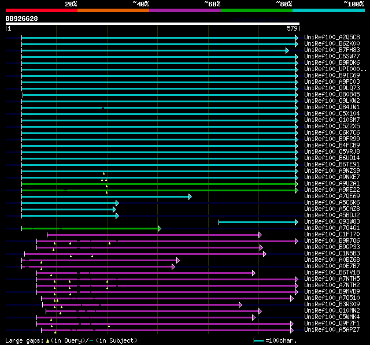Open UniRef100_A5BDJ2 entry
The image size is (370, 345).
point(332,216)
